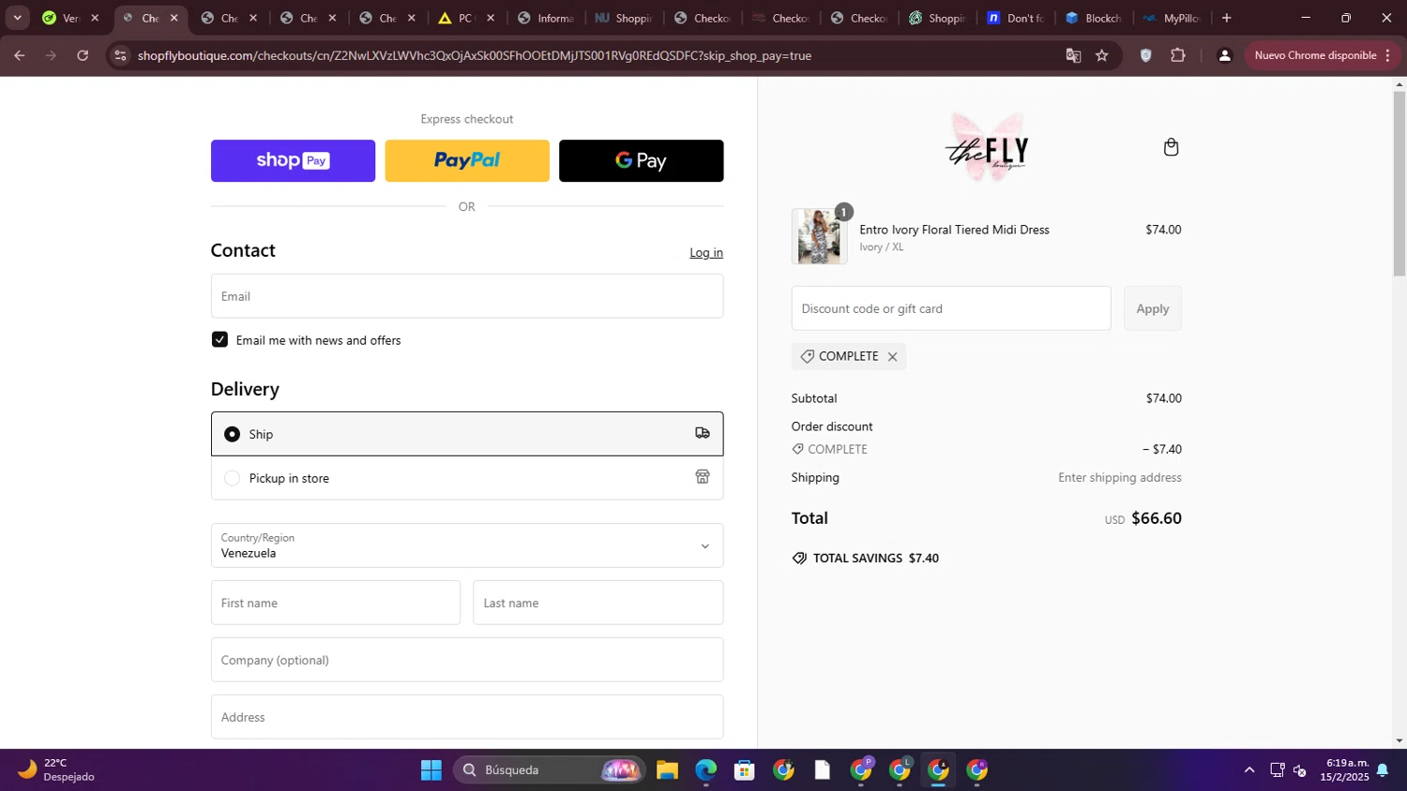This screenshot has height=791, width=1407.
Task: Open the tab search dropdown arrow
Action: point(17,18)
